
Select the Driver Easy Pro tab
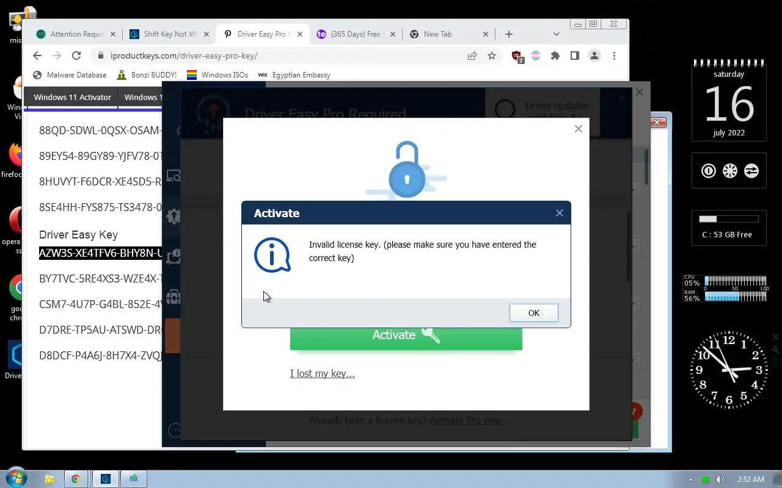tap(263, 34)
